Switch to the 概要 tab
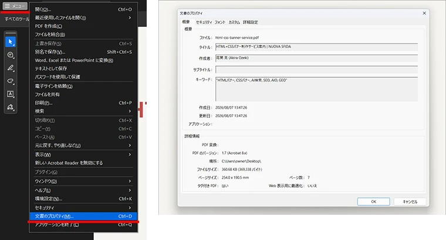This screenshot has height=240, width=446. point(186,22)
